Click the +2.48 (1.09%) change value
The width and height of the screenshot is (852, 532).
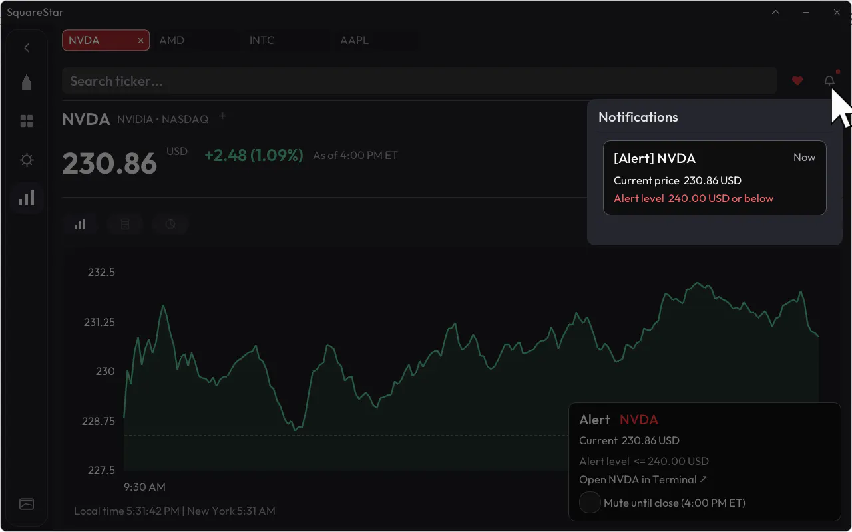(254, 155)
